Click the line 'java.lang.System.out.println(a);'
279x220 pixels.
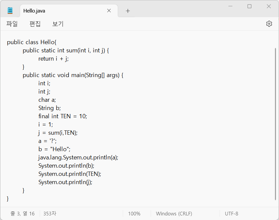[x=78, y=157]
